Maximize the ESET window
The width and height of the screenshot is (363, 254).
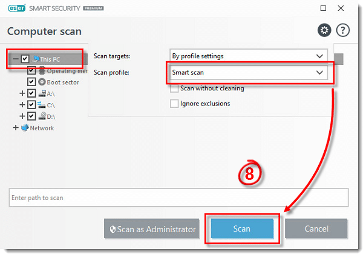click(x=323, y=8)
